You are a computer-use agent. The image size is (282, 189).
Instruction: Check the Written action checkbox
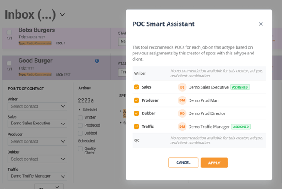(x=80, y=118)
